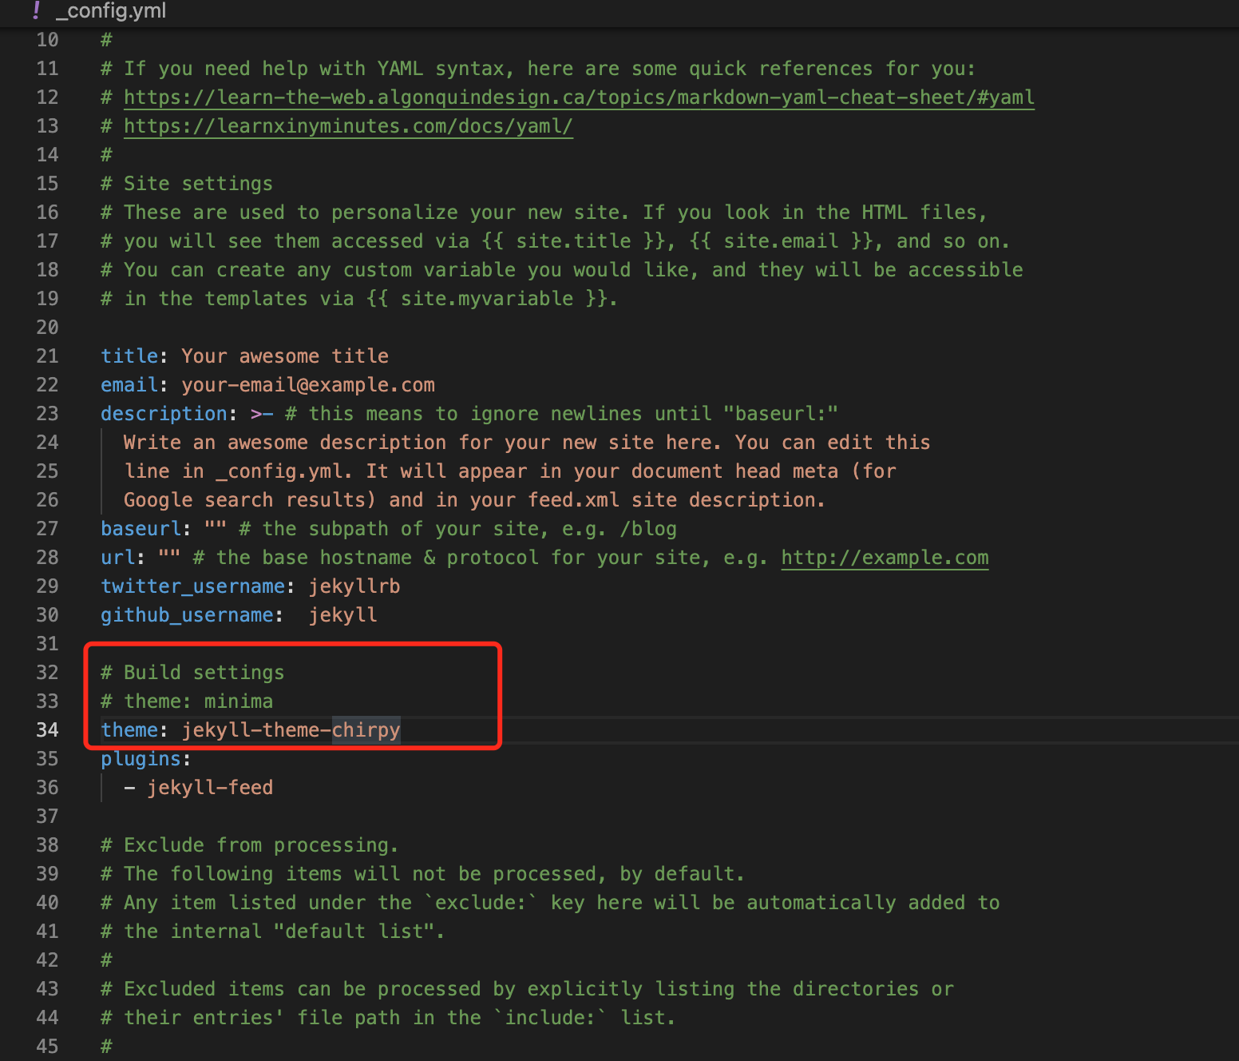
Task: Click line number 34 in the gutter
Action: pos(47,730)
